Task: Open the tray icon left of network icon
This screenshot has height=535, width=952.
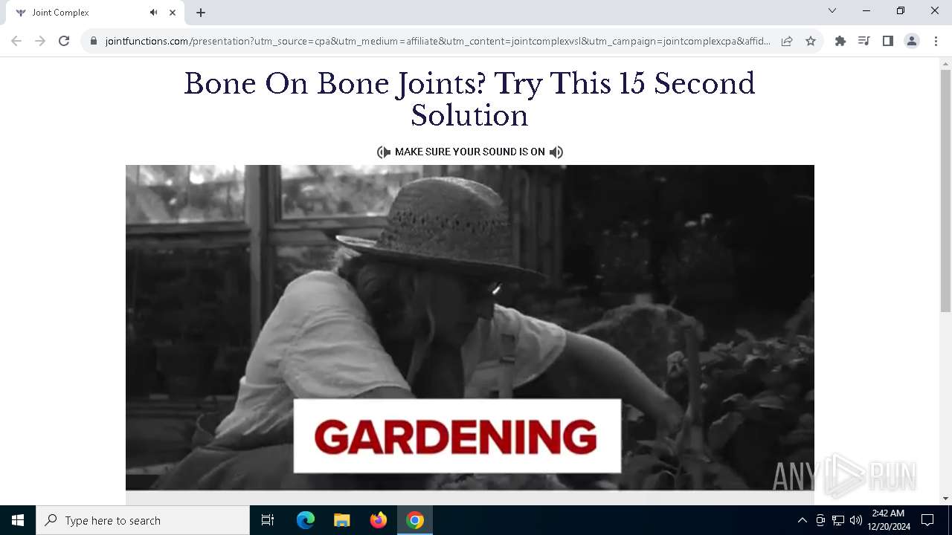Action: point(820,520)
